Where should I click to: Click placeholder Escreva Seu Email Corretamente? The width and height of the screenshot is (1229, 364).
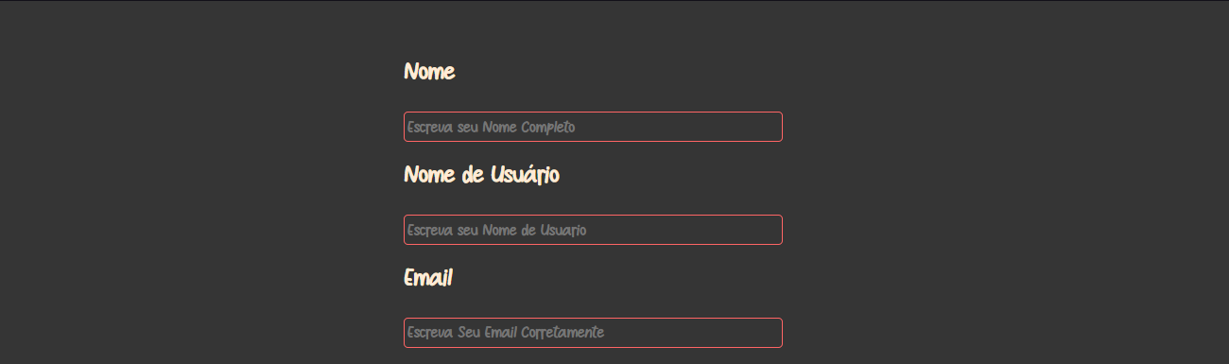point(506,333)
